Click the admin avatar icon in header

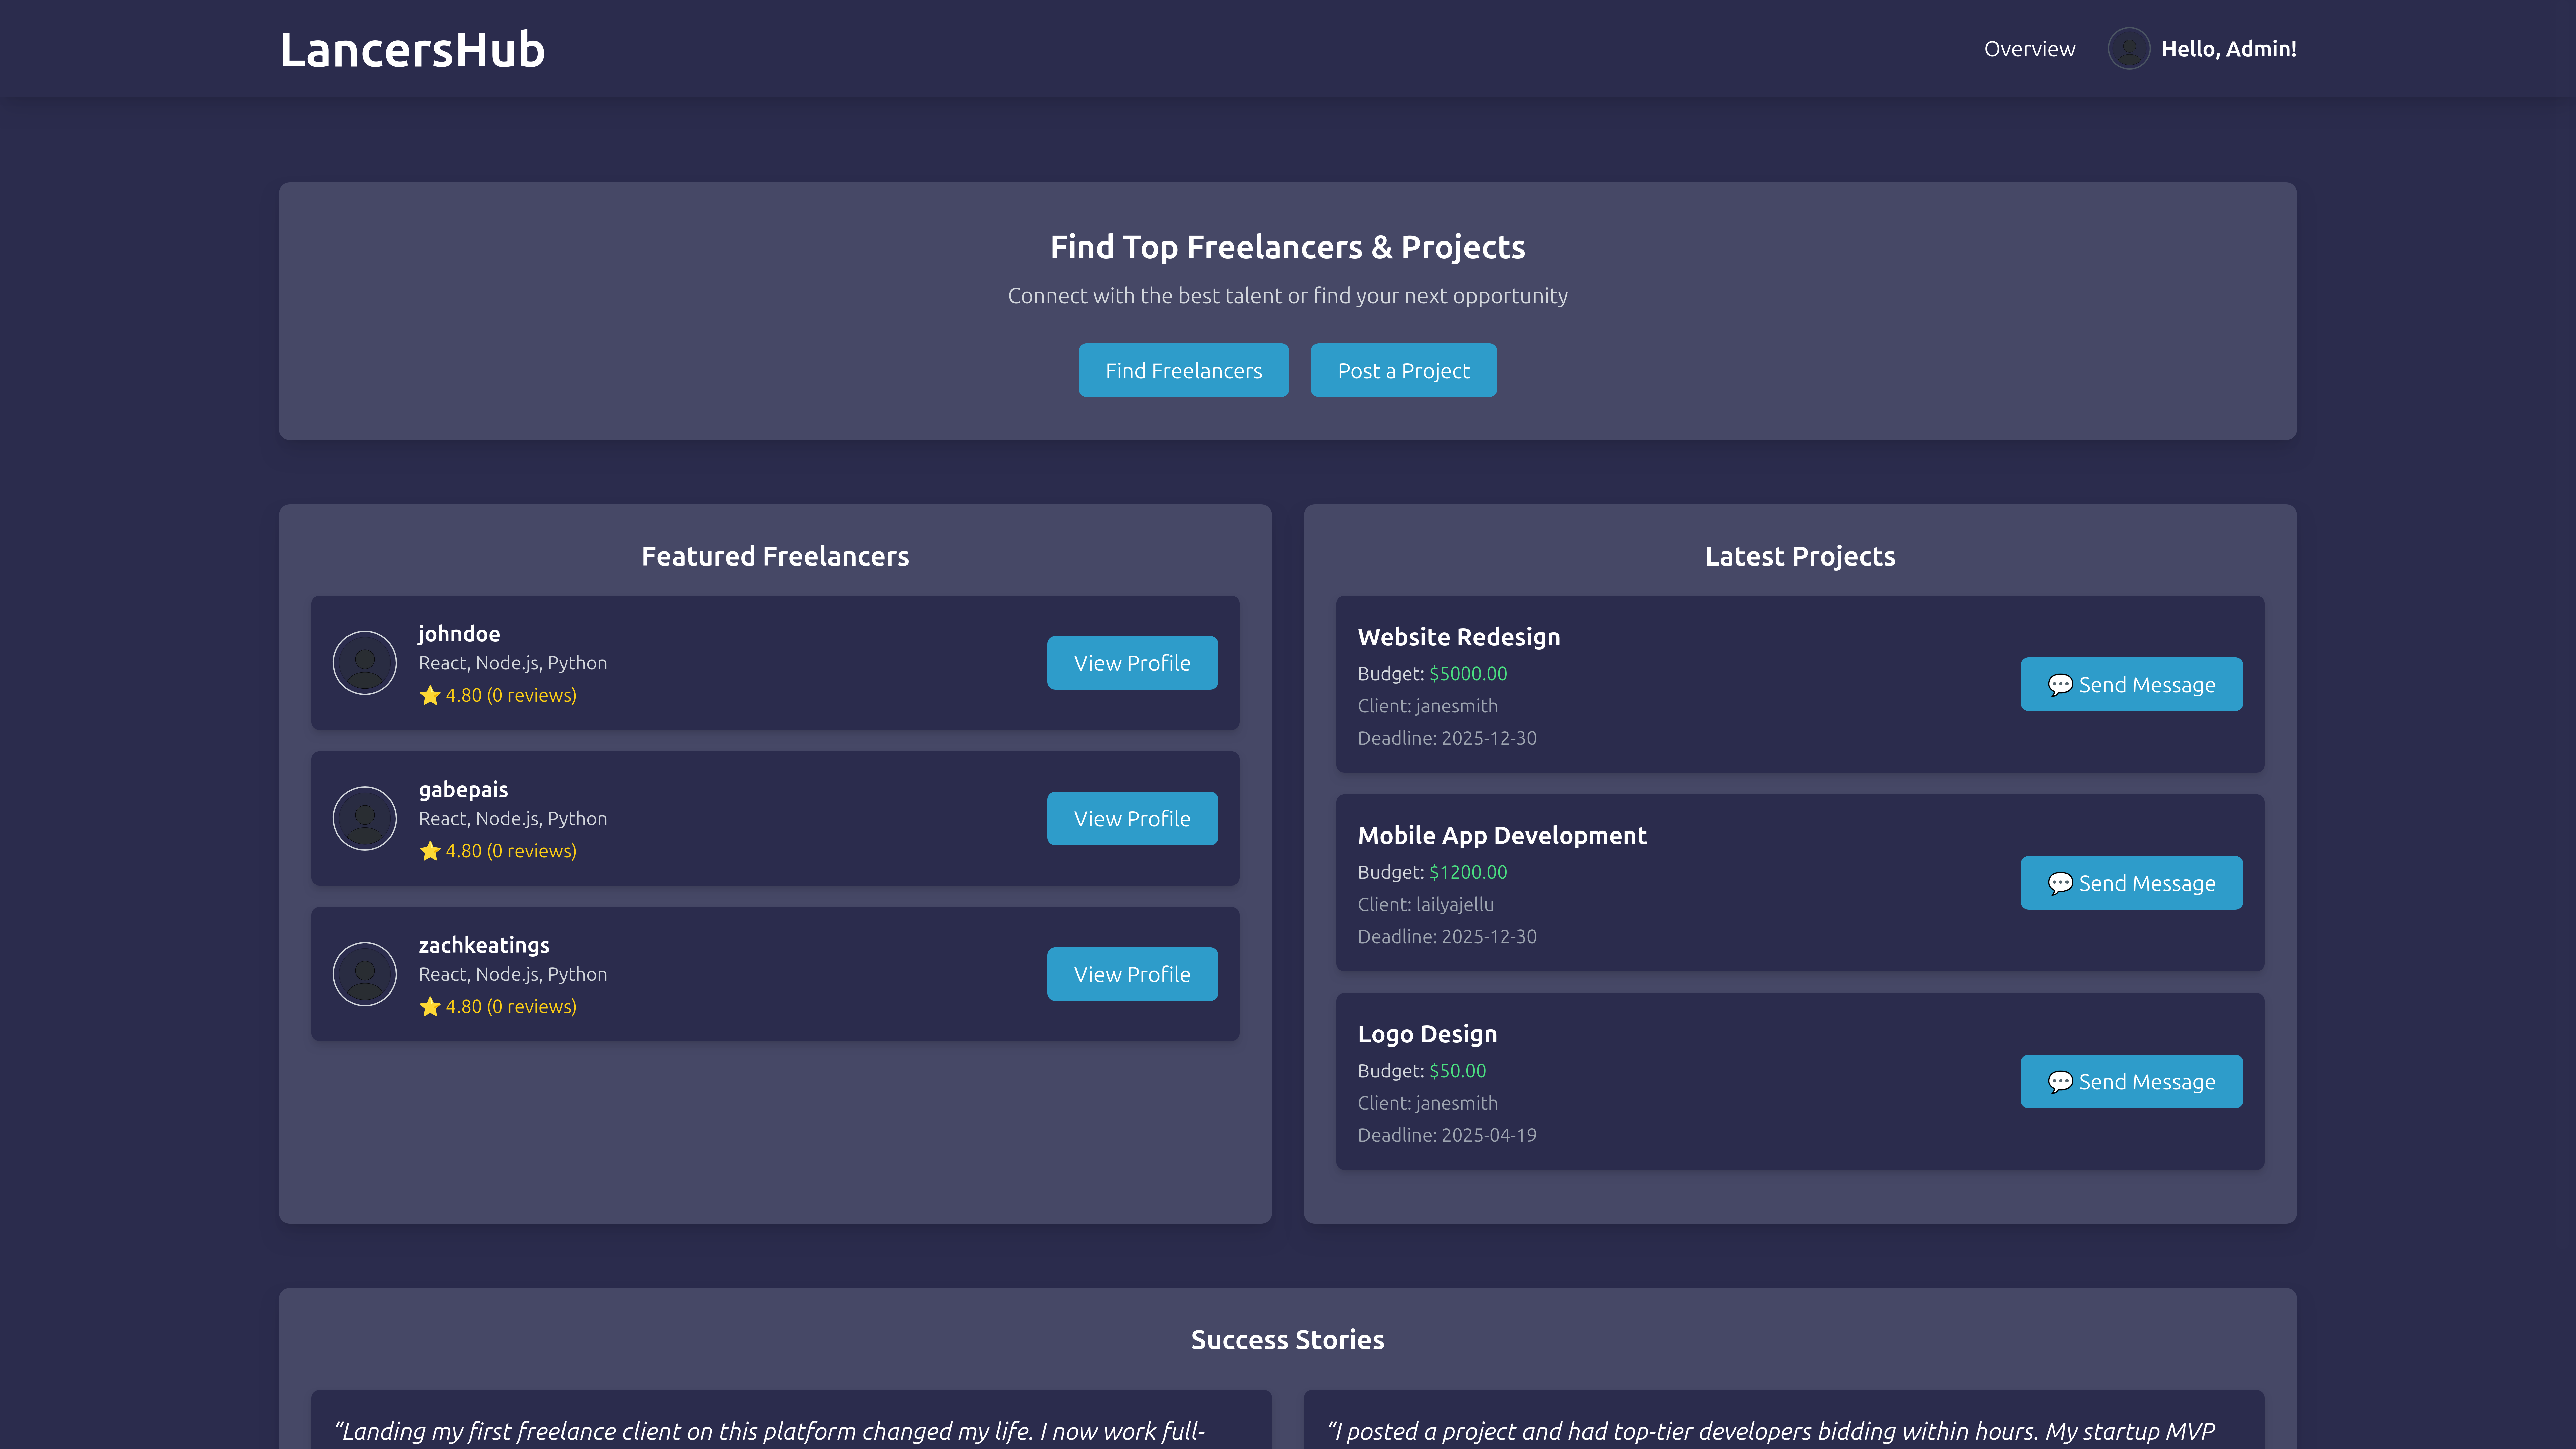point(2129,48)
